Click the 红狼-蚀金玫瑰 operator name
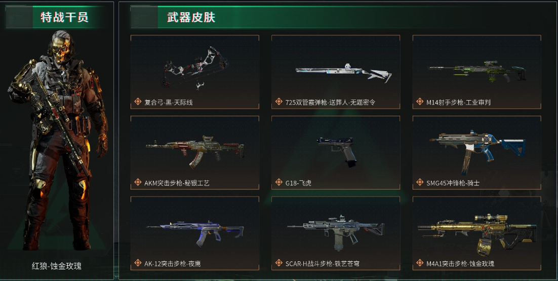558x281 pixels. pyautogui.click(x=57, y=266)
